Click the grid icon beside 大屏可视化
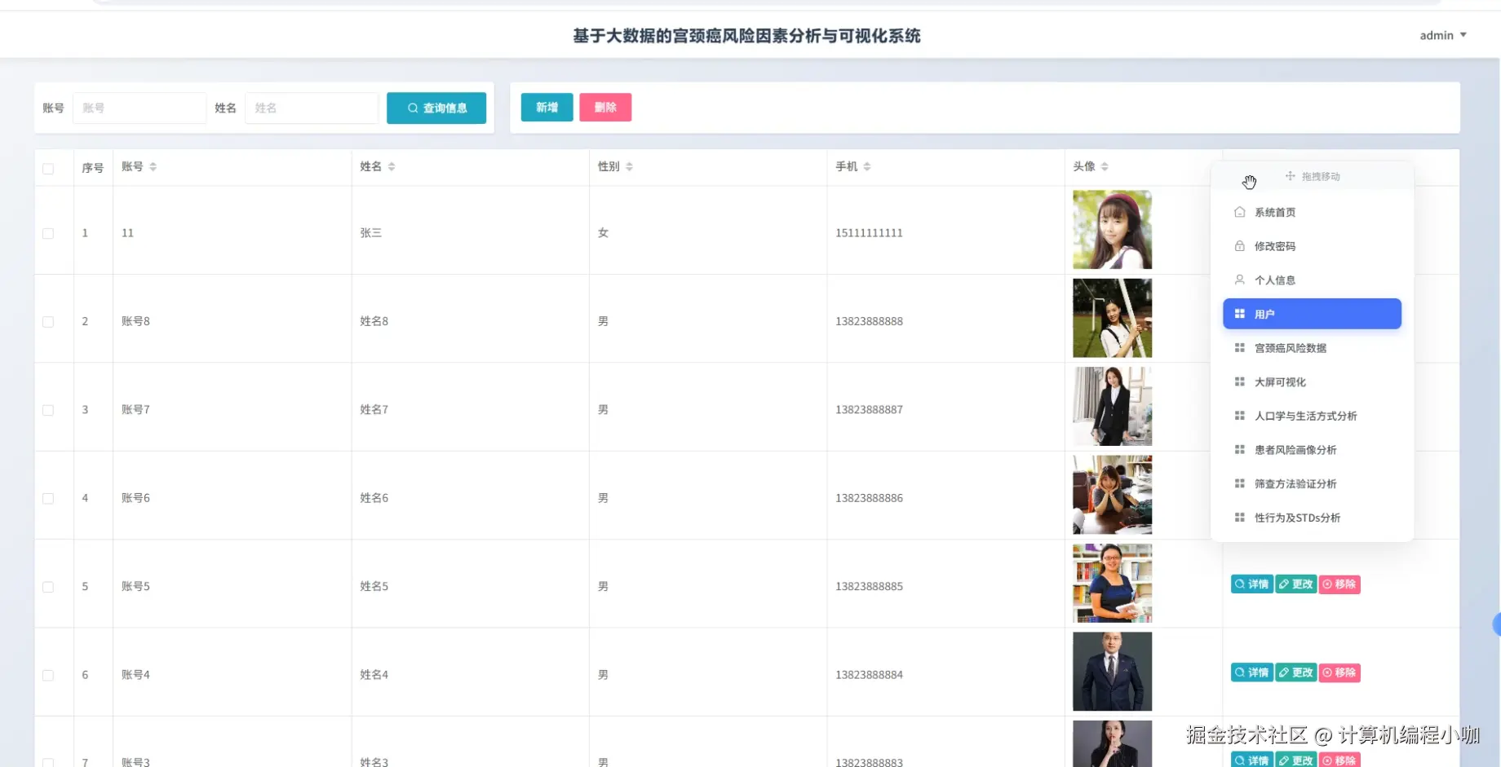This screenshot has width=1501, height=767. click(x=1239, y=381)
